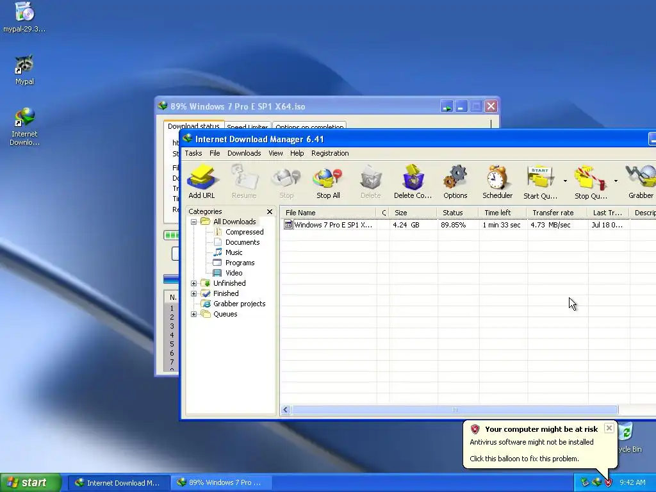Open the Mypal desktop shortcut

point(24,70)
